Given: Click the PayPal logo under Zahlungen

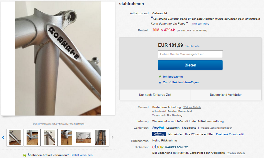Looking at the screenshot, I should (x=158, y=128).
